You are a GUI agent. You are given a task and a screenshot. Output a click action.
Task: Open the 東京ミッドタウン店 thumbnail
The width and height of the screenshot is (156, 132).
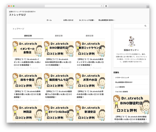[x=90, y=49]
